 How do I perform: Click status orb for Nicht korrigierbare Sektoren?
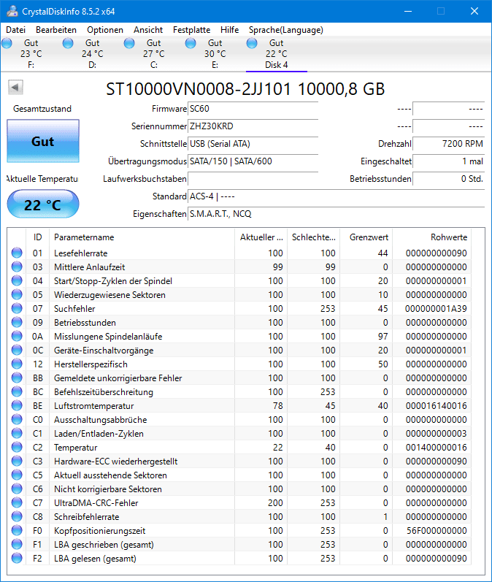click(x=17, y=489)
